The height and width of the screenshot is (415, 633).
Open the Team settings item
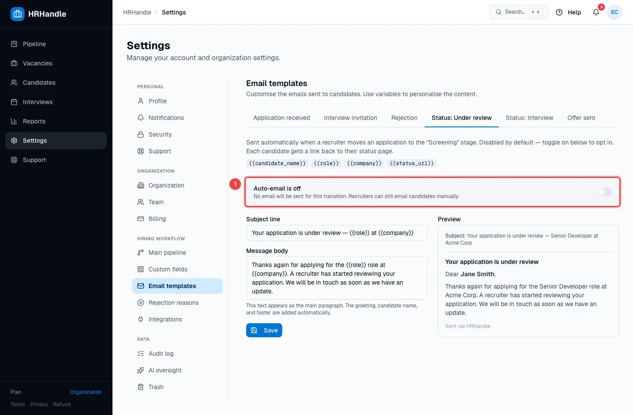click(177, 202)
